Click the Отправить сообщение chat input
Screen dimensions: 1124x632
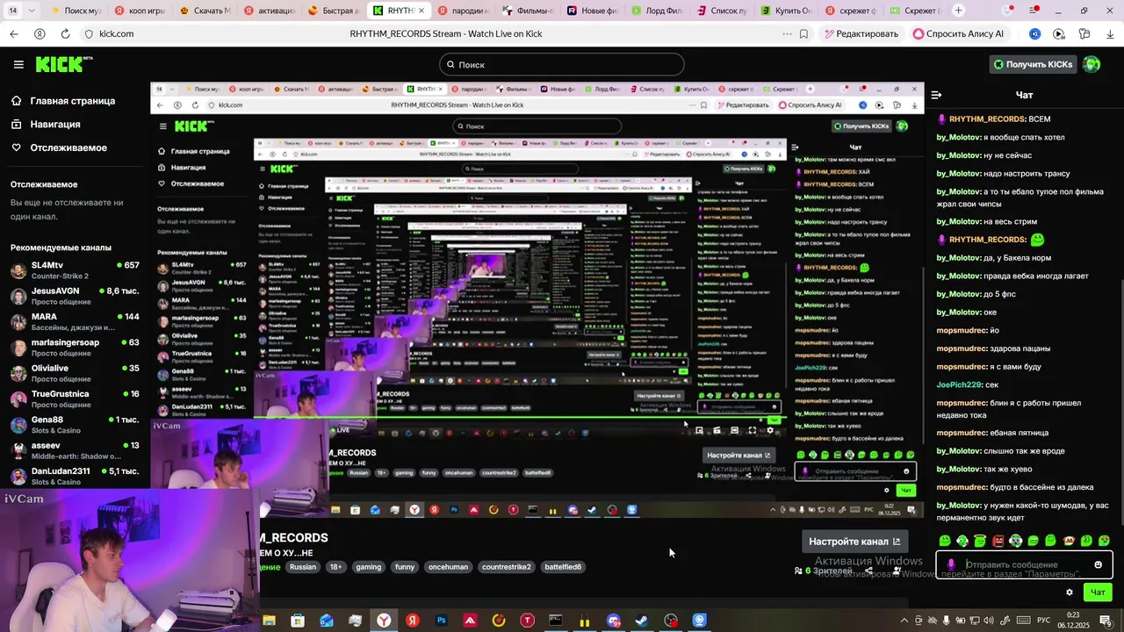pos(1023,564)
